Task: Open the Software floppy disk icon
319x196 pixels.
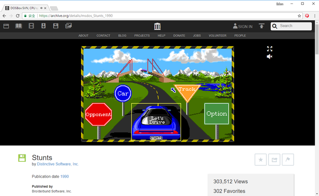Action: [x=56, y=26]
